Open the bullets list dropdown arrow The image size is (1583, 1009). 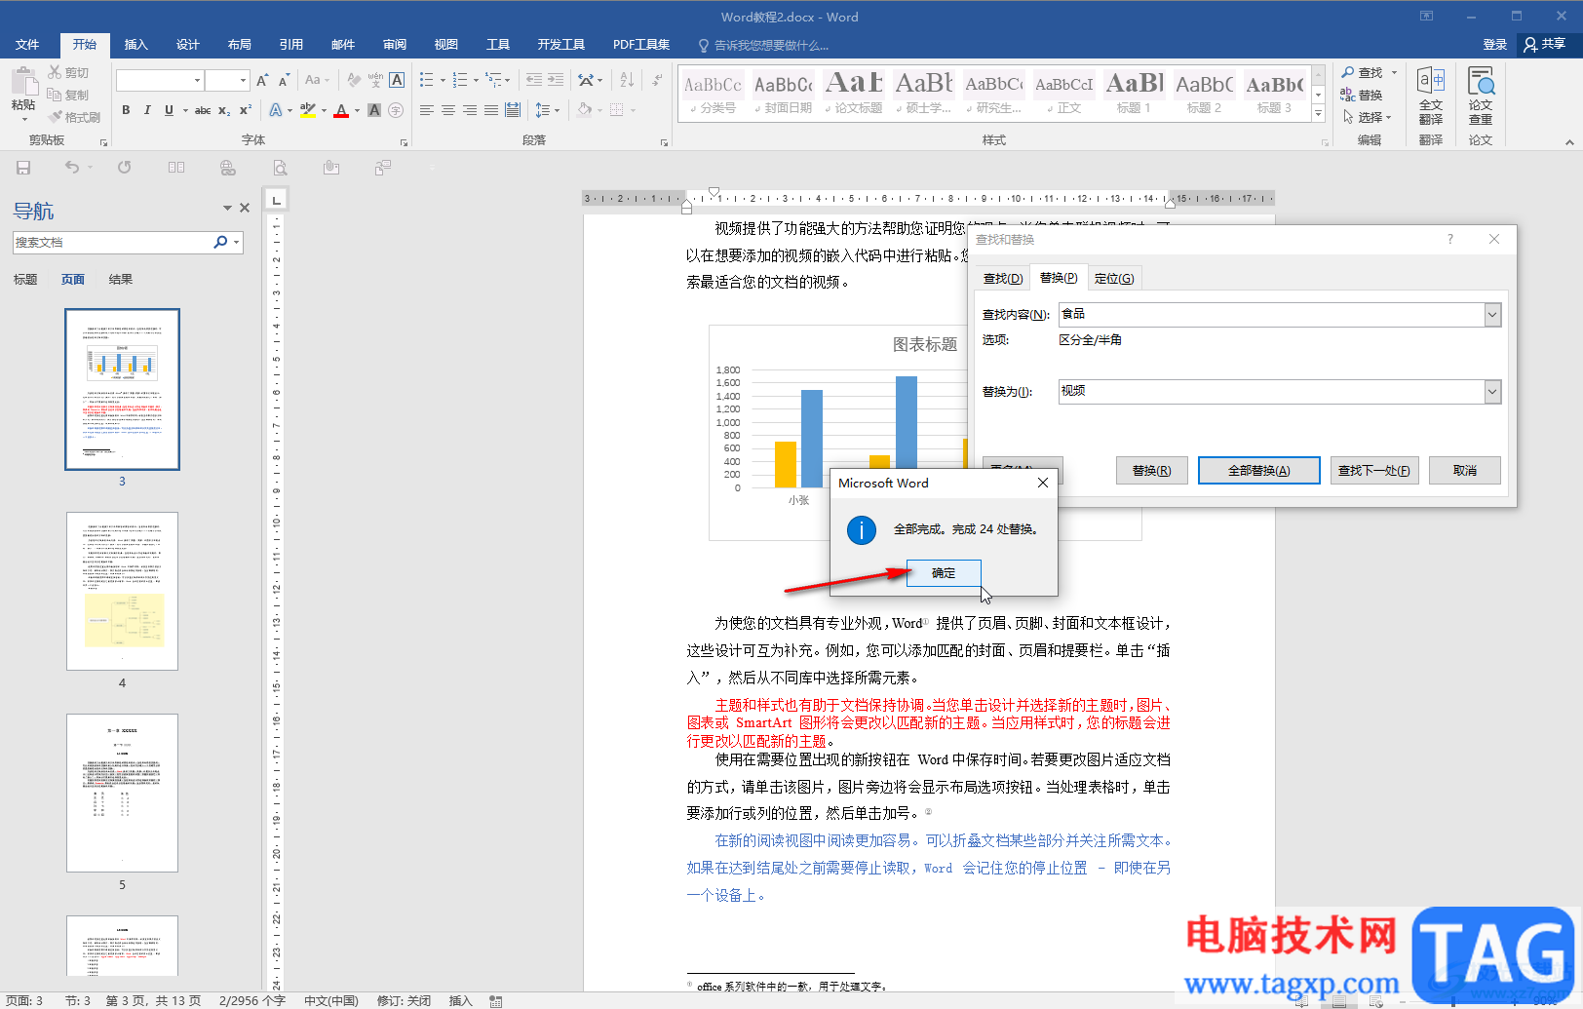click(x=443, y=80)
